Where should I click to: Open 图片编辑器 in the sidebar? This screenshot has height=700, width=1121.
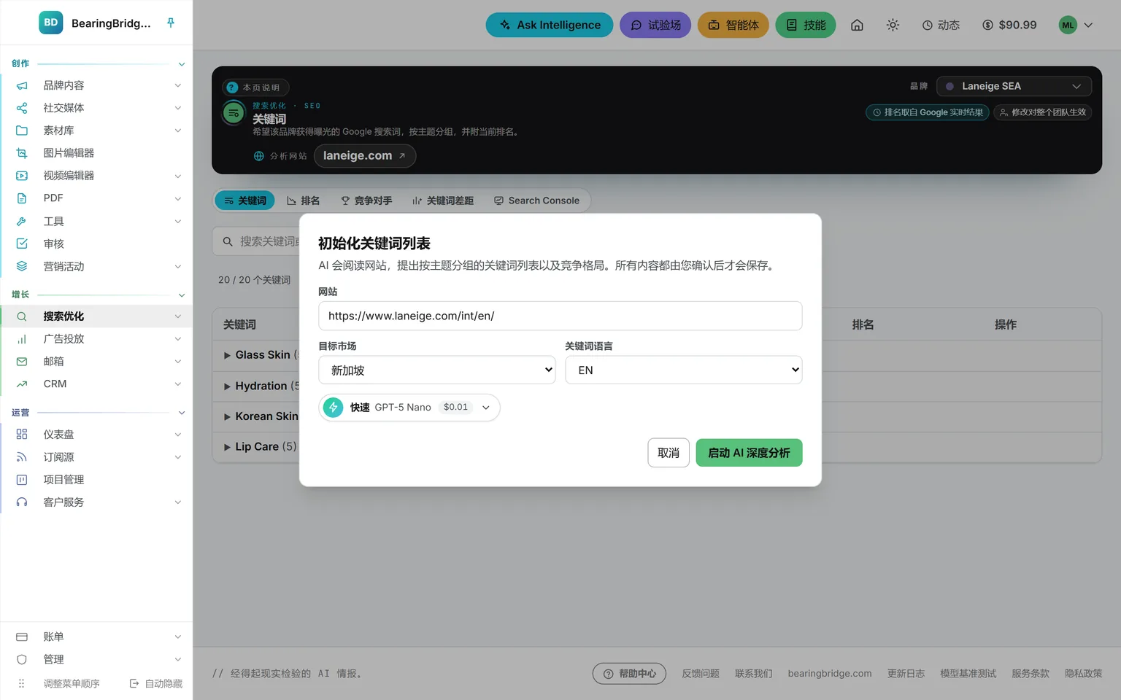click(96, 153)
